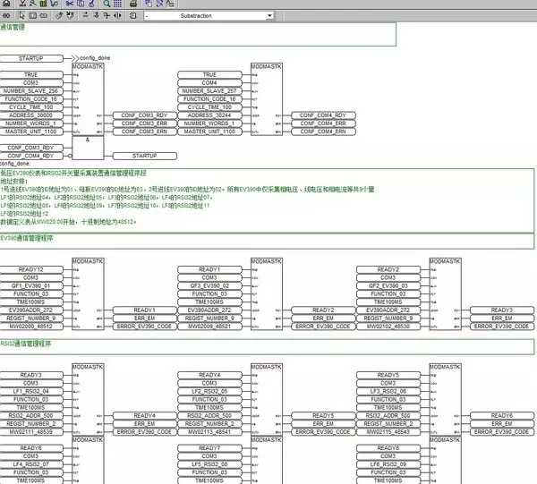Viewport: 537px width, 484px height.
Task: Select the CONF_COM4_ERR output
Action: coord(323,123)
